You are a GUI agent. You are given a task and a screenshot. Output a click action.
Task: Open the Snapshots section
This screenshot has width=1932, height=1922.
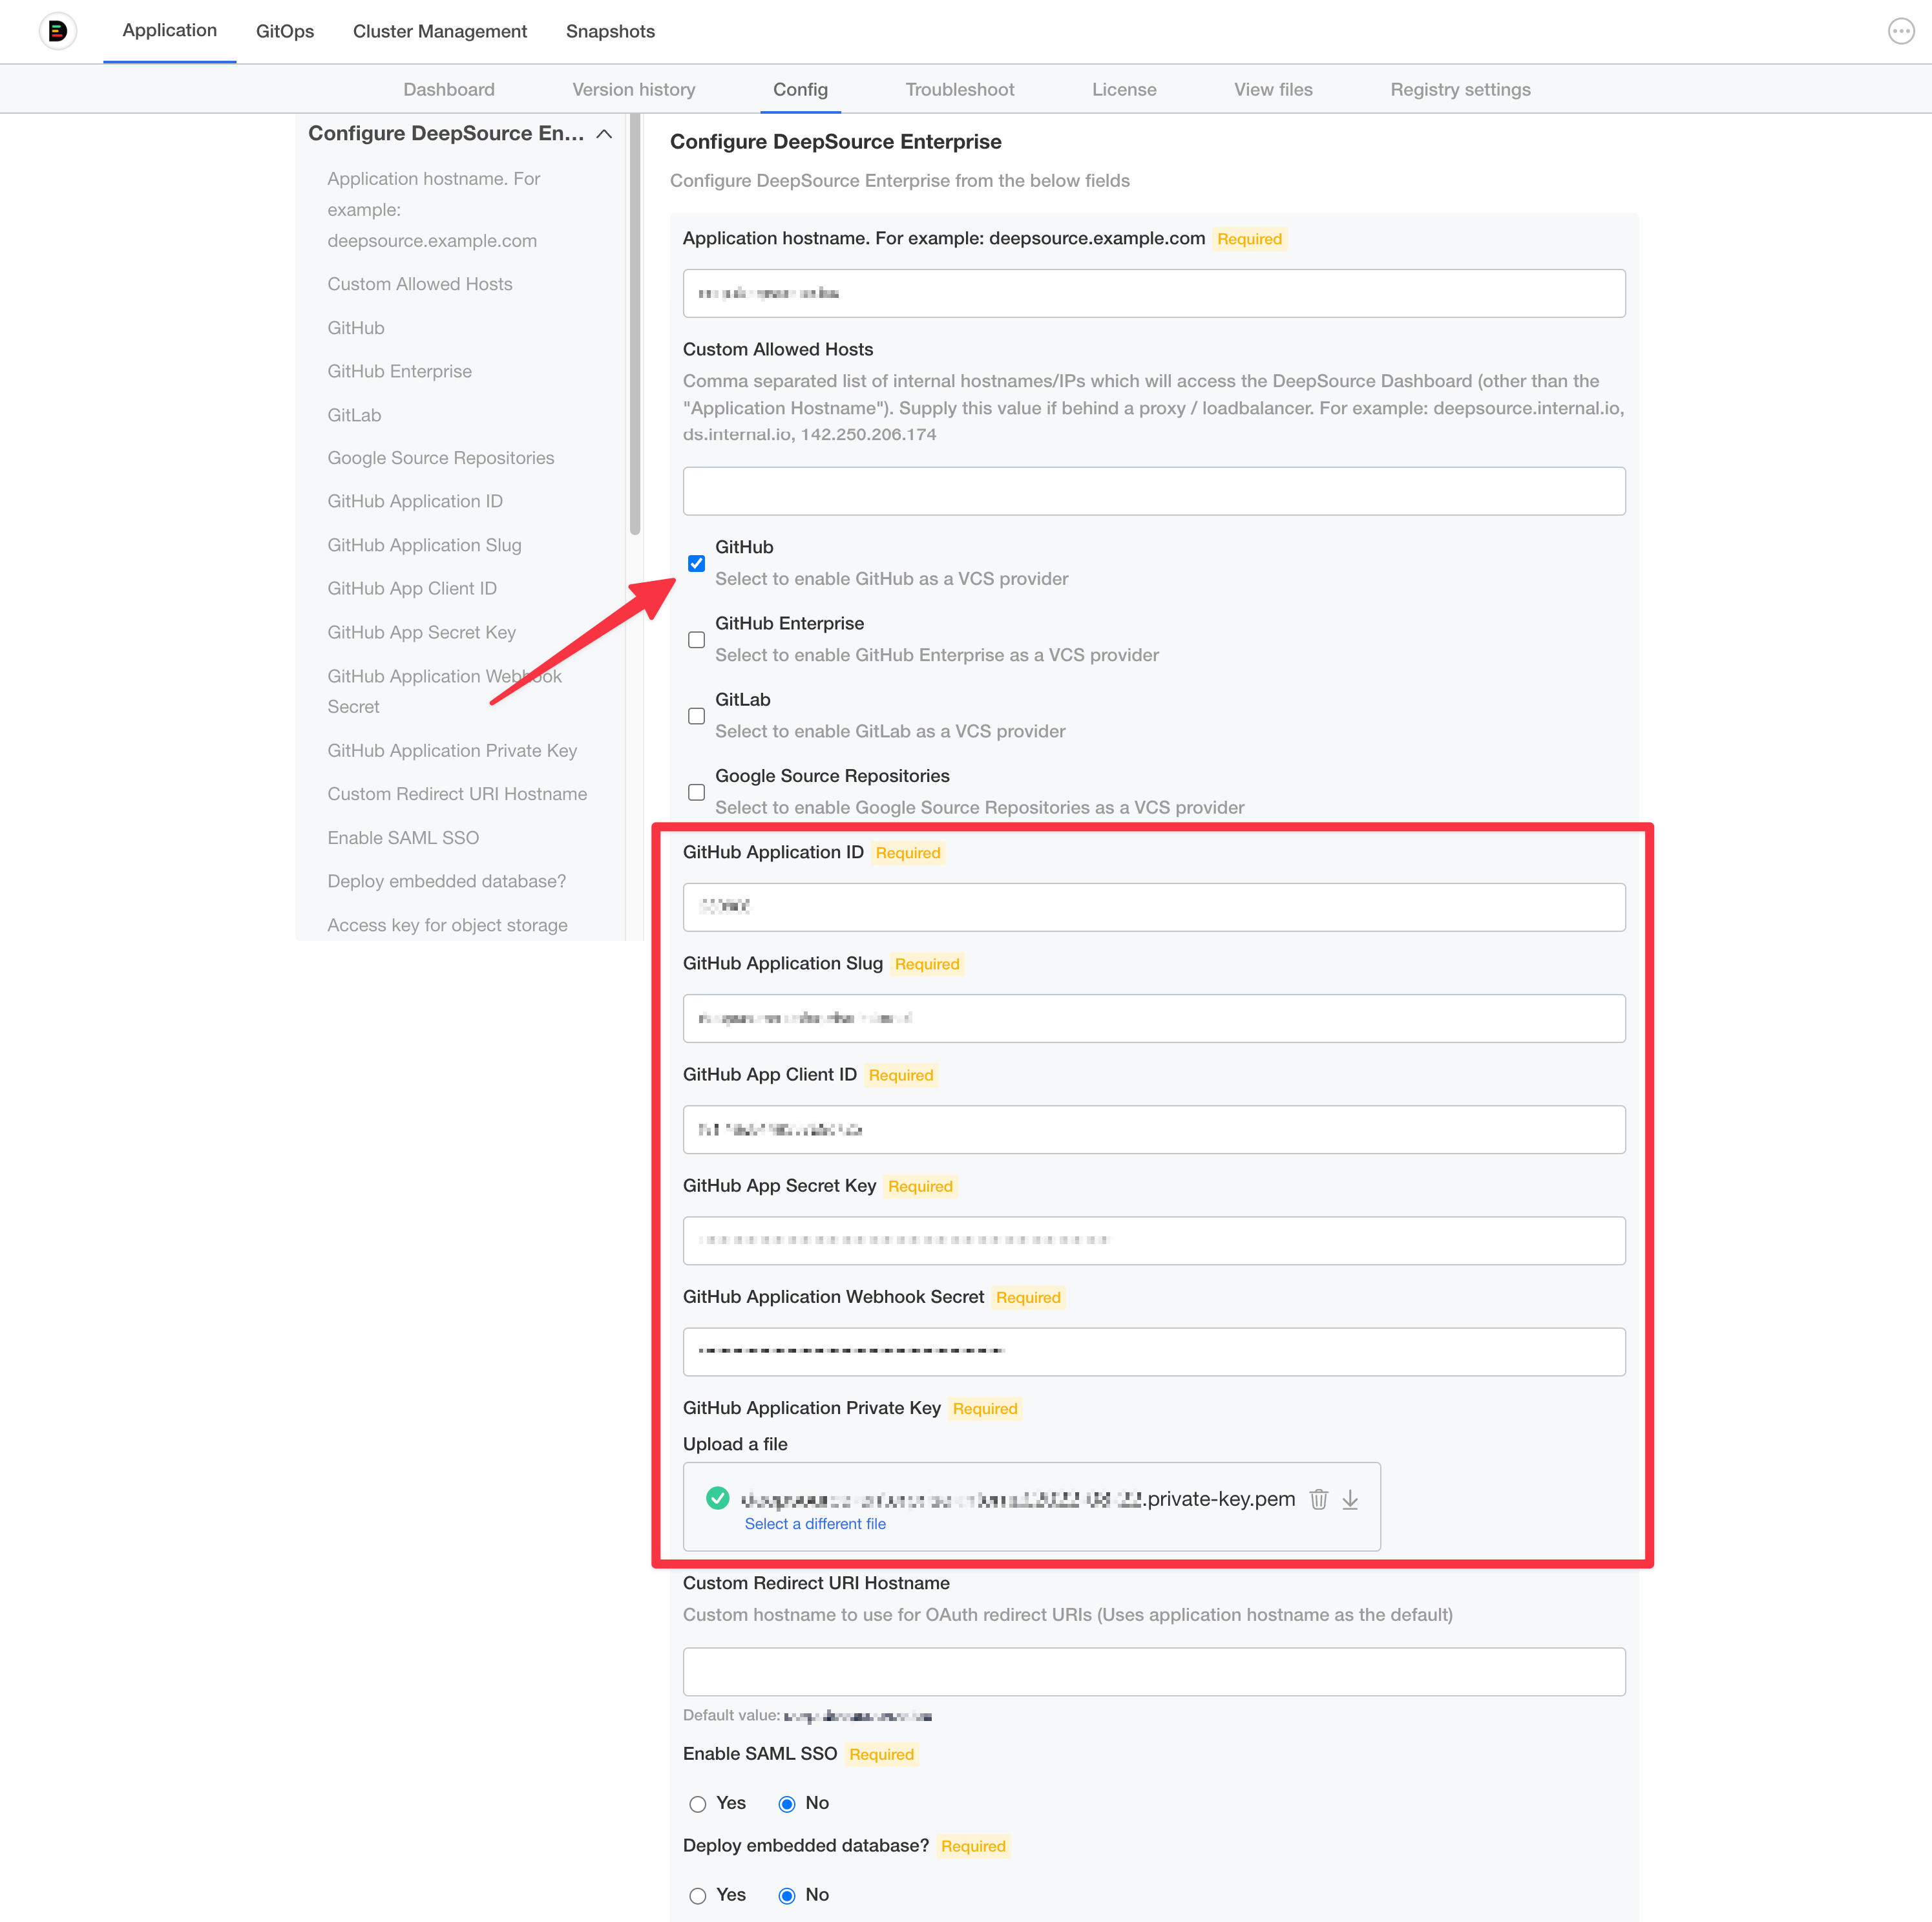(610, 31)
